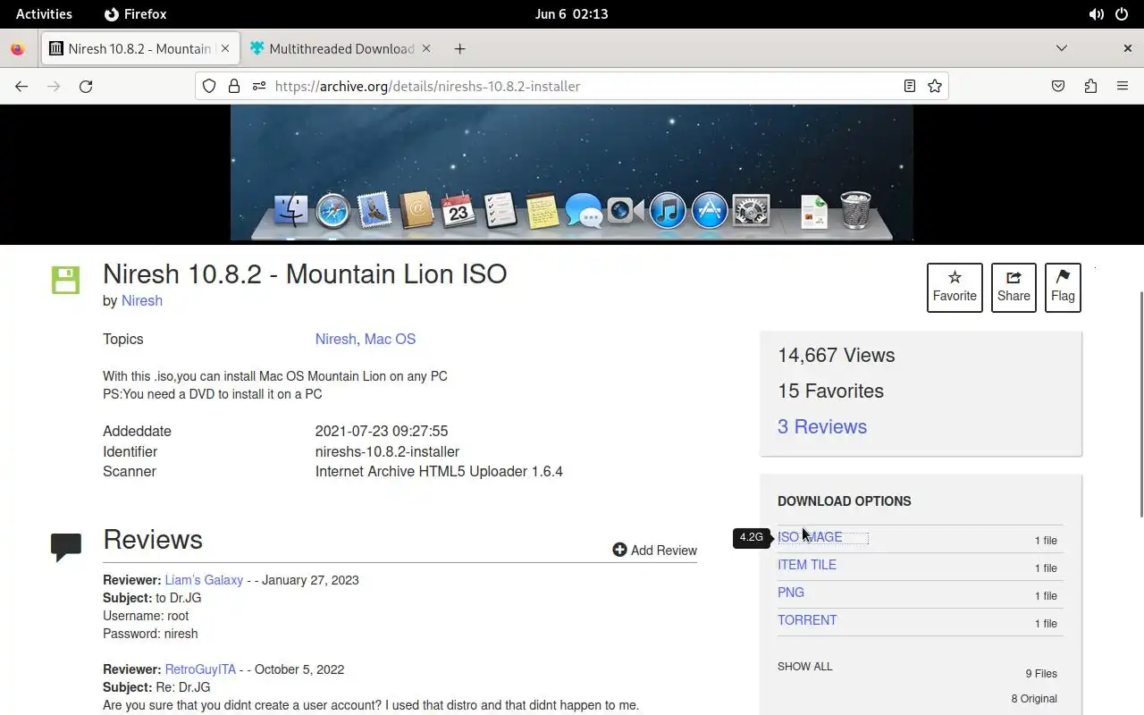The image size is (1144, 715).
Task: Open the PNG download option
Action: click(x=791, y=593)
